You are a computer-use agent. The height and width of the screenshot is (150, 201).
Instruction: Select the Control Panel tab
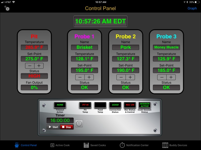(26, 145)
